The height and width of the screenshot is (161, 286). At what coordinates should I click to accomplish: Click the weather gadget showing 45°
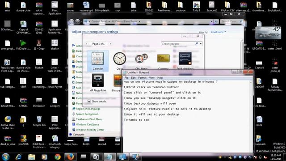[268, 33]
